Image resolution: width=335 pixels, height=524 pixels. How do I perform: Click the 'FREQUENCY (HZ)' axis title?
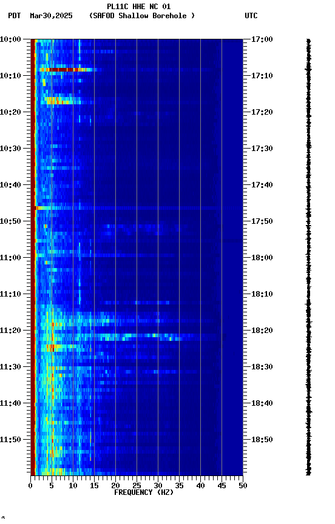[144, 492]
